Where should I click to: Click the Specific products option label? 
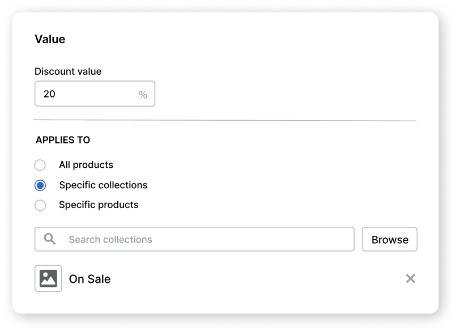(x=97, y=205)
